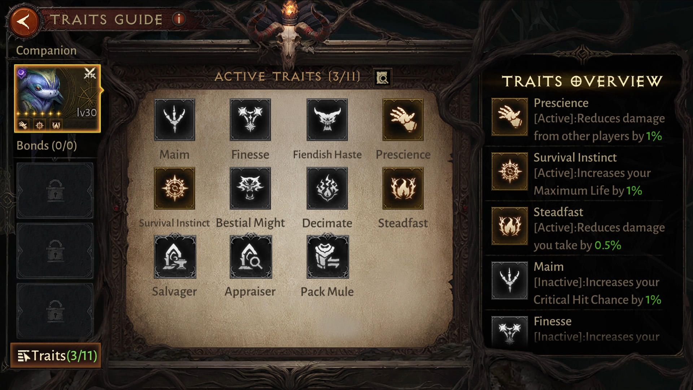Select the Survival Instinct trait icon in grid
This screenshot has height=390, width=693.
tap(174, 188)
